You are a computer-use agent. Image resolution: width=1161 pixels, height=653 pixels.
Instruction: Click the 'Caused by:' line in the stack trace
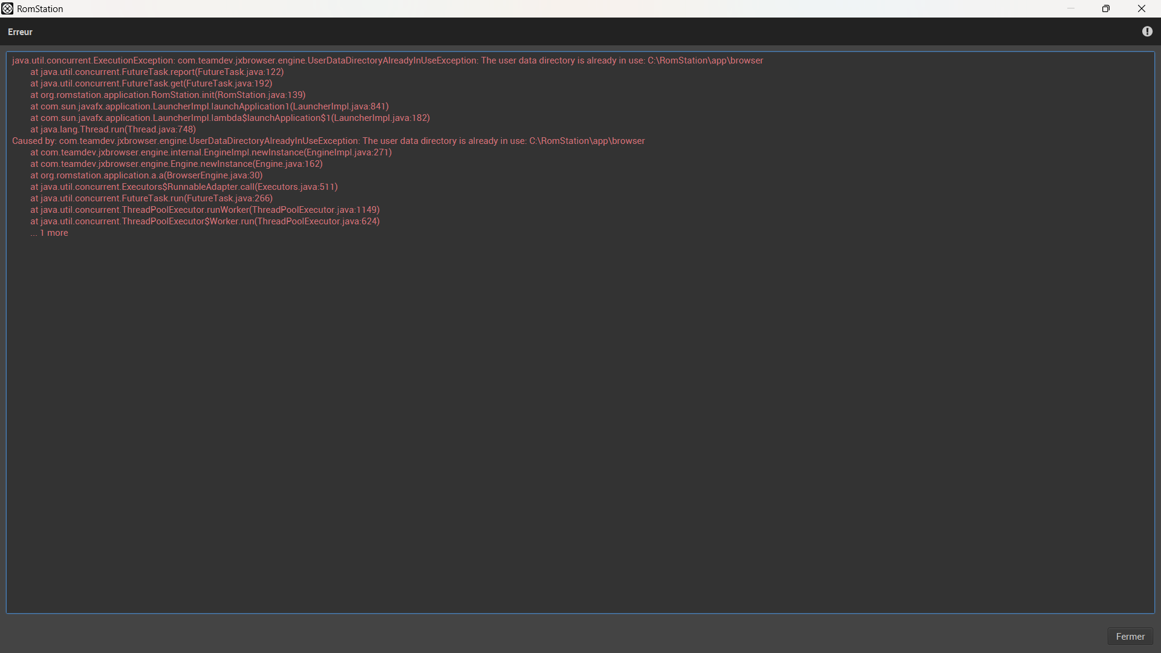click(328, 141)
